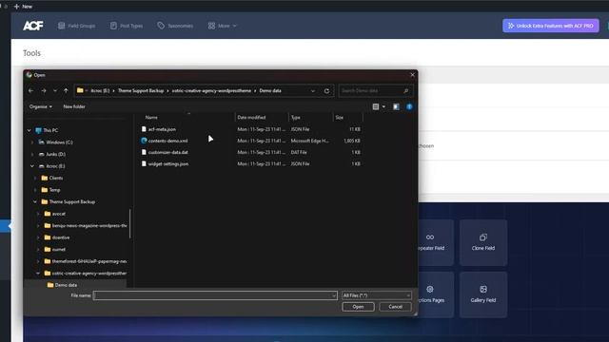Go forward in the Open dialog
The image size is (609, 342).
tap(44, 91)
